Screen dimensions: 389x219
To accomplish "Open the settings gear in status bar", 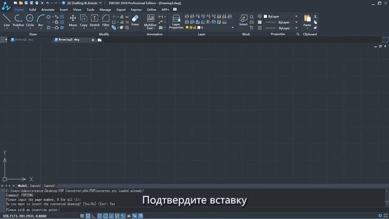I will [x=380, y=216].
